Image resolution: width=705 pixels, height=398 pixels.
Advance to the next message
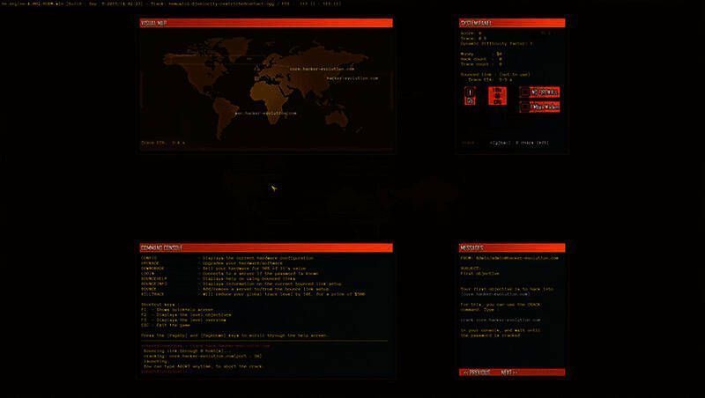tap(508, 372)
